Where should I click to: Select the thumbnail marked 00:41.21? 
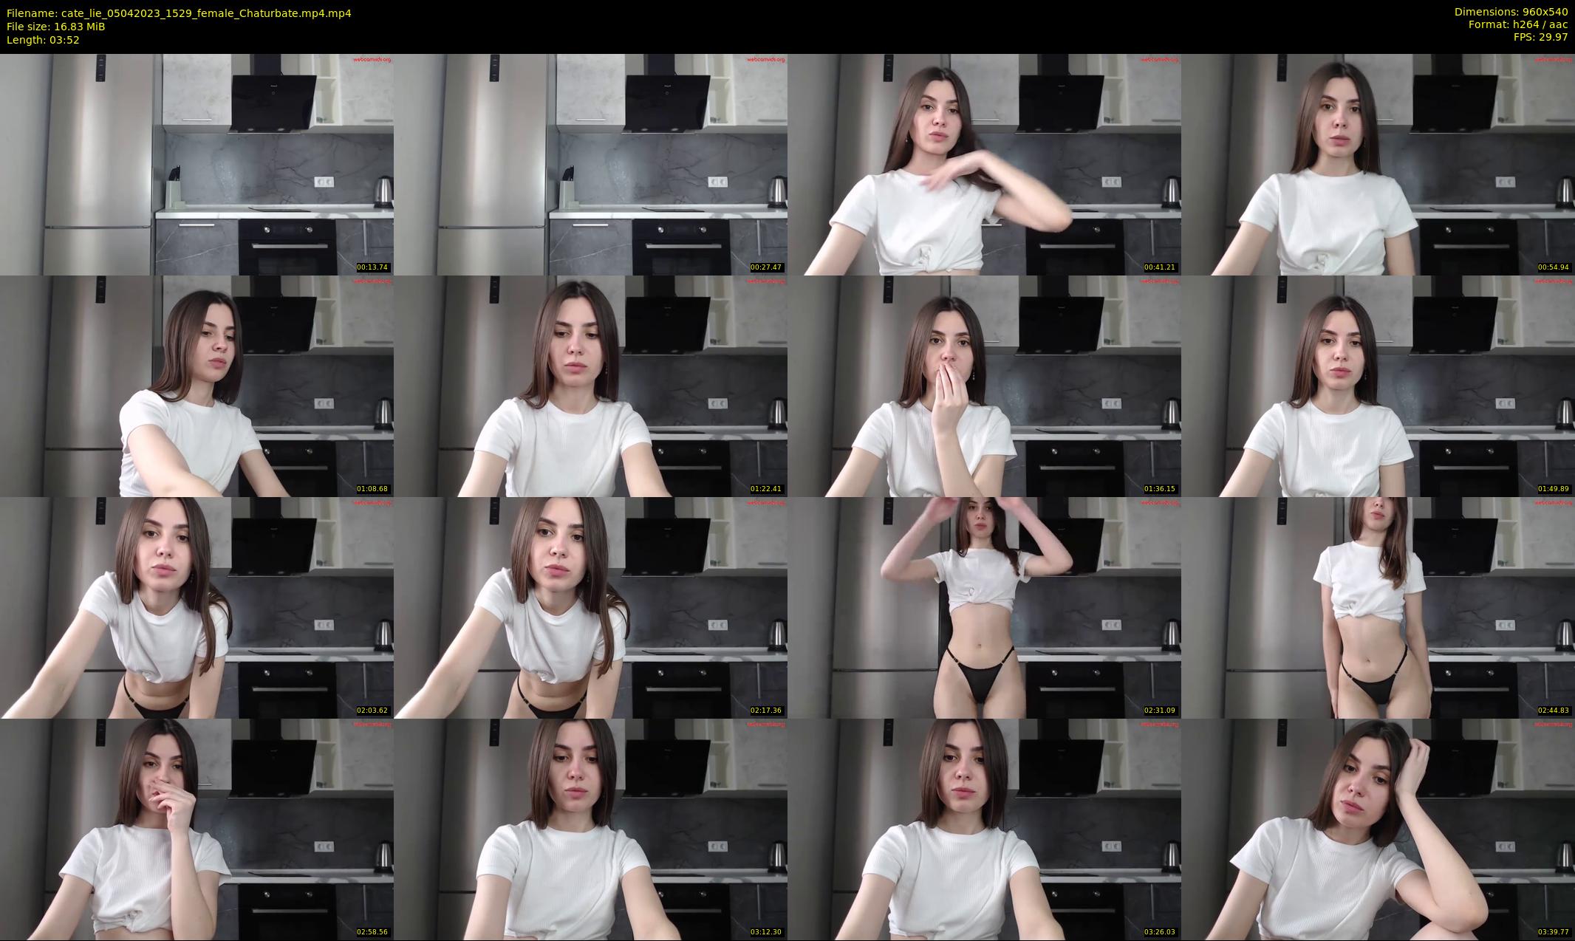tap(984, 164)
